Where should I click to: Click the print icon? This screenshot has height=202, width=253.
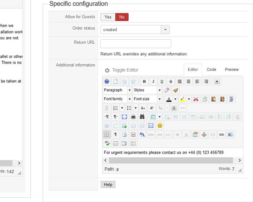pos(133,117)
